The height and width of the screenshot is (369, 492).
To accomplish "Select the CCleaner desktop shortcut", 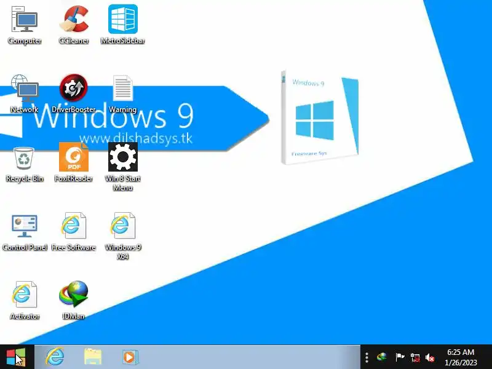I will click(x=74, y=25).
